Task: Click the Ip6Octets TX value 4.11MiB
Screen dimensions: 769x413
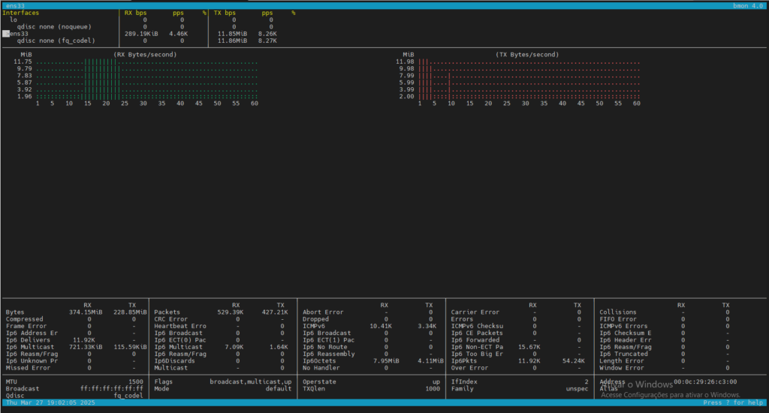Action: (x=430, y=361)
